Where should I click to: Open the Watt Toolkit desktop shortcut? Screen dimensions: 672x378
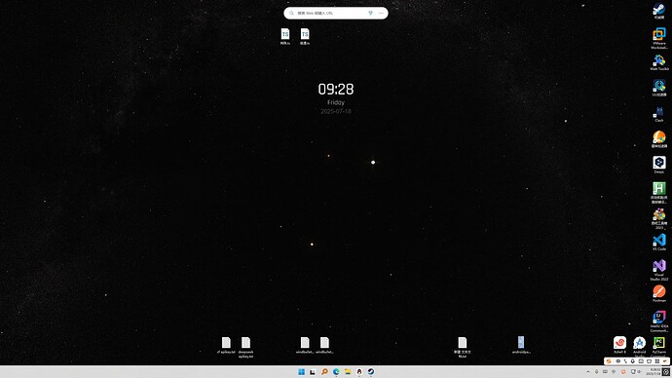pyautogui.click(x=658, y=62)
